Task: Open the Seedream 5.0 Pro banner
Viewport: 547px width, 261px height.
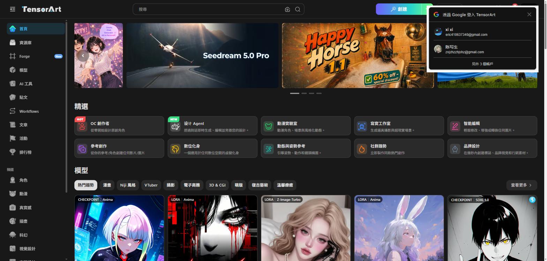Action: (202, 56)
